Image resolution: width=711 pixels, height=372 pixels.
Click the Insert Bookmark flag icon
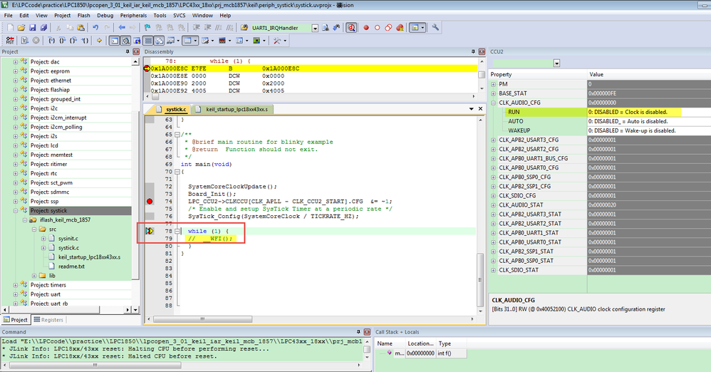point(147,28)
